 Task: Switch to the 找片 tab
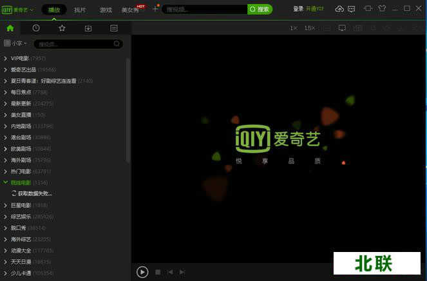[x=80, y=10]
